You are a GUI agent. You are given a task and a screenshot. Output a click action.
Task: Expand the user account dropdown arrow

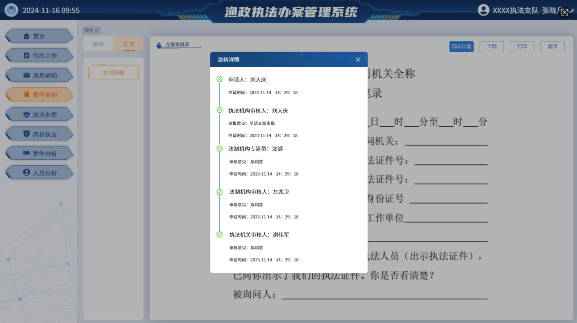[572, 11]
